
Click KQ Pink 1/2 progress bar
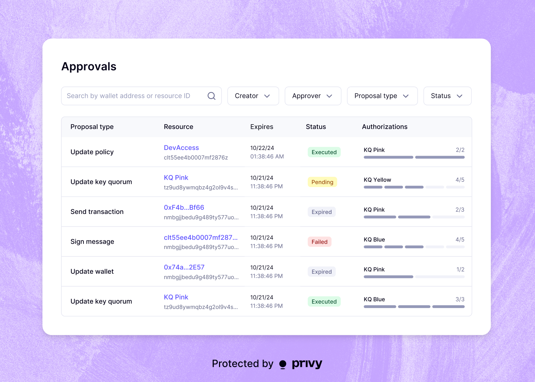point(414,277)
